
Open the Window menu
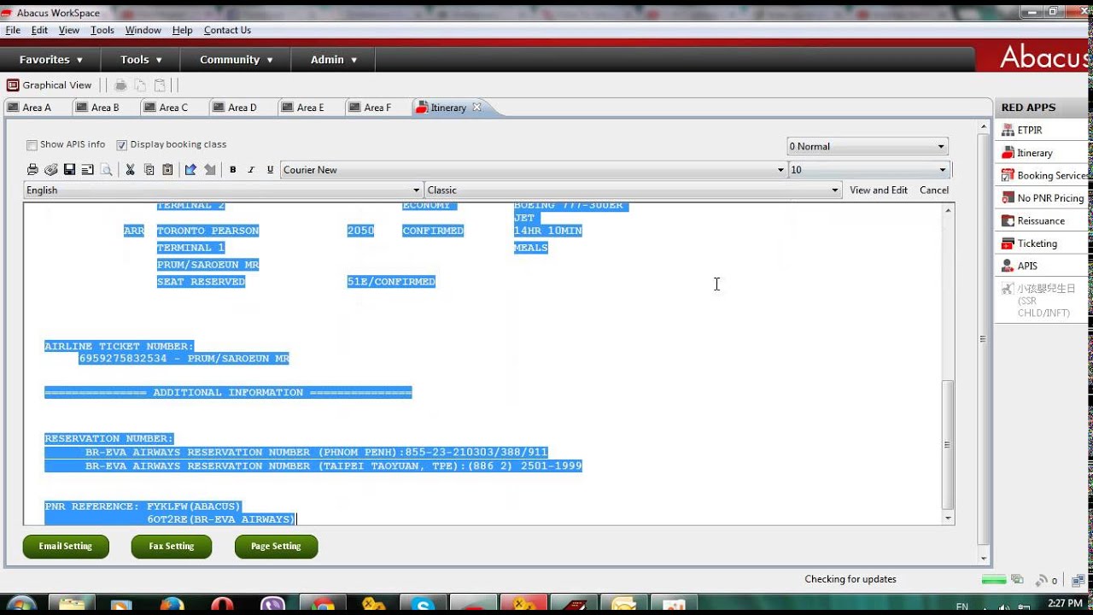(x=143, y=30)
